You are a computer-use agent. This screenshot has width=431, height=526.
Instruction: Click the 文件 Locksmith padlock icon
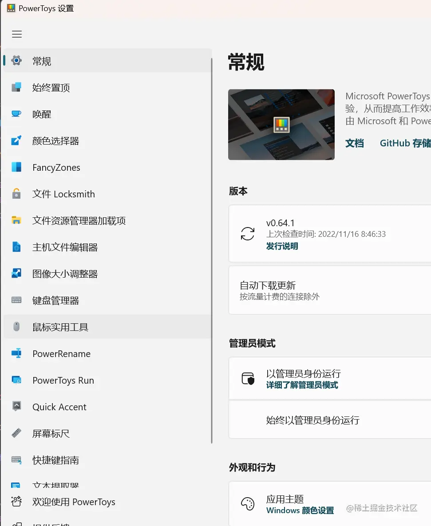(x=16, y=193)
